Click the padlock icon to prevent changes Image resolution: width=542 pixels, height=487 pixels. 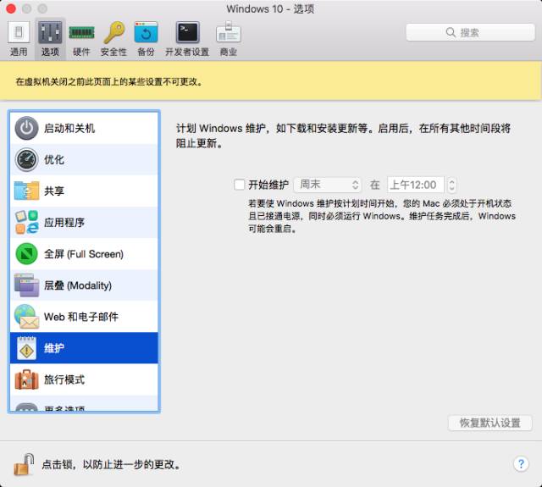(24, 464)
